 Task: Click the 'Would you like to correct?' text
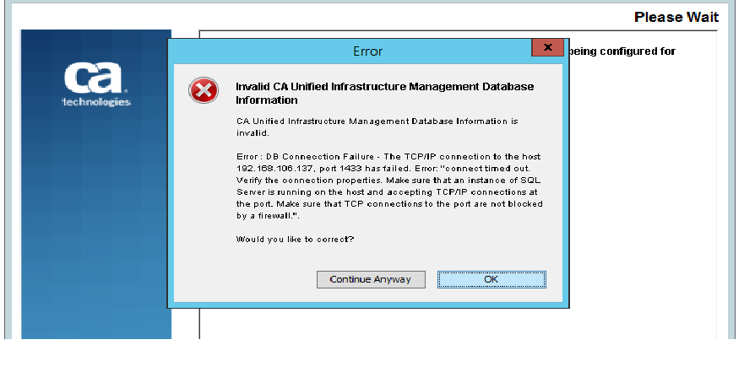point(295,240)
